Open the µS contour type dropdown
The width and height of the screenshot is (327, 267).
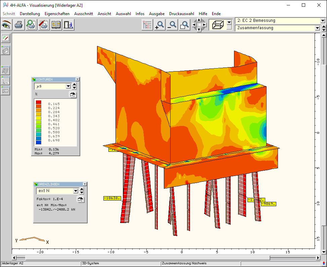point(68,86)
